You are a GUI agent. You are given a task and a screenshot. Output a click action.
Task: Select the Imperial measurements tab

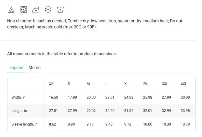pyautogui.click(x=17, y=68)
